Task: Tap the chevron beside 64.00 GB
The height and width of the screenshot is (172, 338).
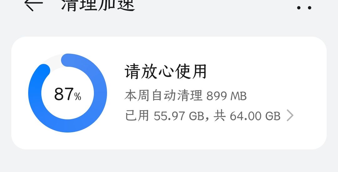Action: pos(290,115)
